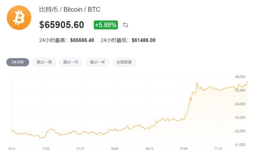Click the 24小时最低 value $61486.00

(x=144, y=40)
